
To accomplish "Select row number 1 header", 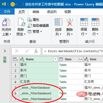I will [15, 65].
